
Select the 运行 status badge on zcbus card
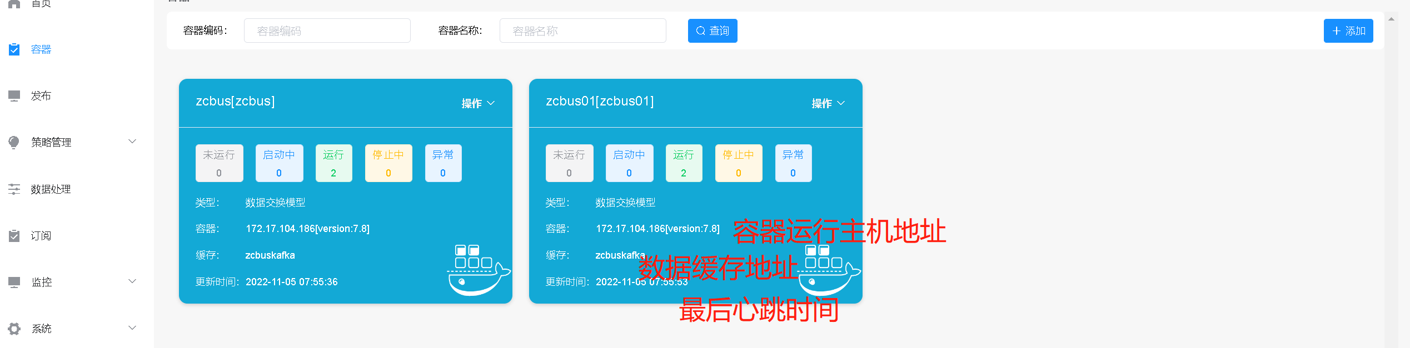(333, 163)
